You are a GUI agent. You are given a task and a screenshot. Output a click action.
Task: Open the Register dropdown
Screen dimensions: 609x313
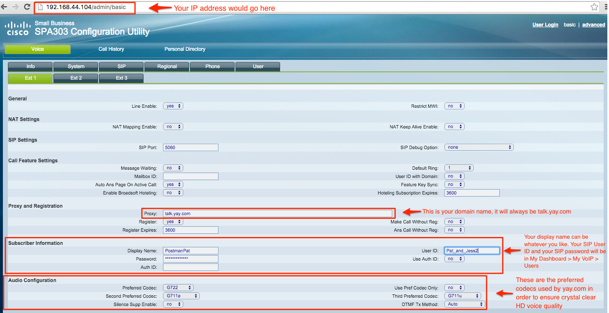(173, 222)
